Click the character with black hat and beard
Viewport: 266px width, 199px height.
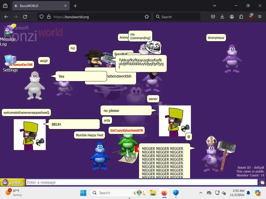(94, 58)
